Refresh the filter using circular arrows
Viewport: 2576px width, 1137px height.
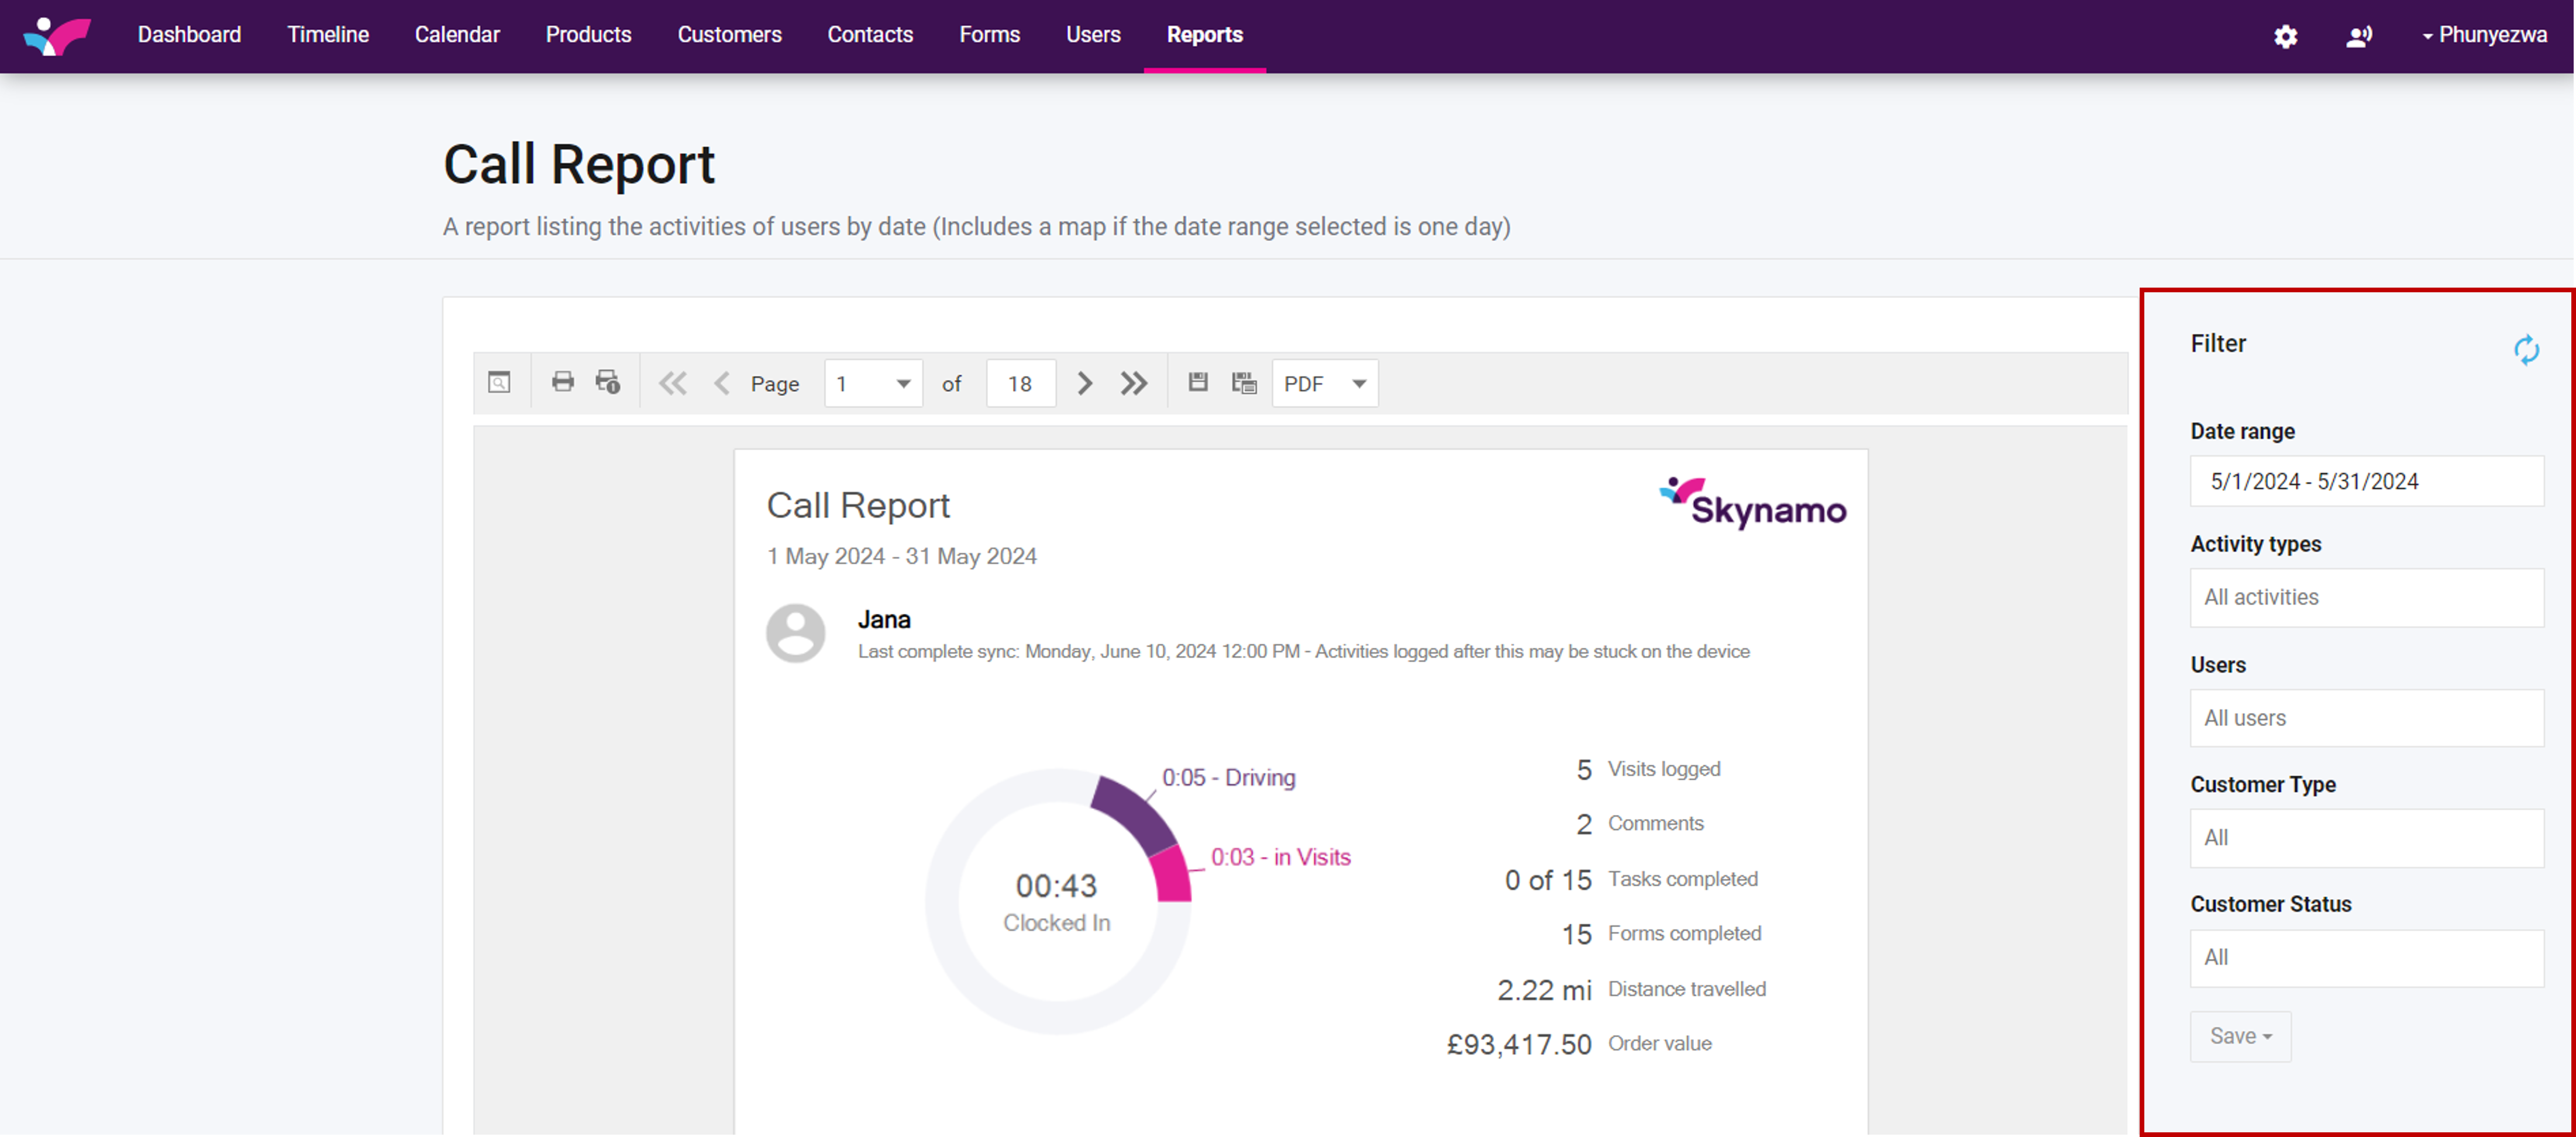(2526, 350)
